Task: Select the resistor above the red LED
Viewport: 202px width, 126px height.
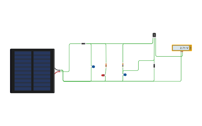Action: point(106,65)
